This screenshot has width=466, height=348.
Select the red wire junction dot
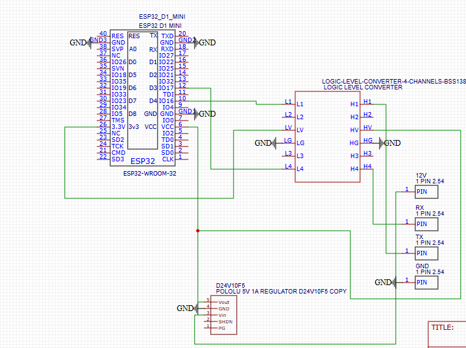[x=197, y=230]
